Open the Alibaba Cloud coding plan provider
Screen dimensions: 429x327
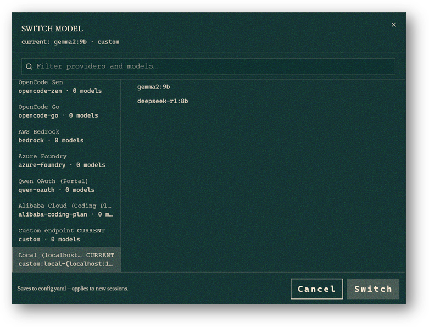[x=66, y=210]
